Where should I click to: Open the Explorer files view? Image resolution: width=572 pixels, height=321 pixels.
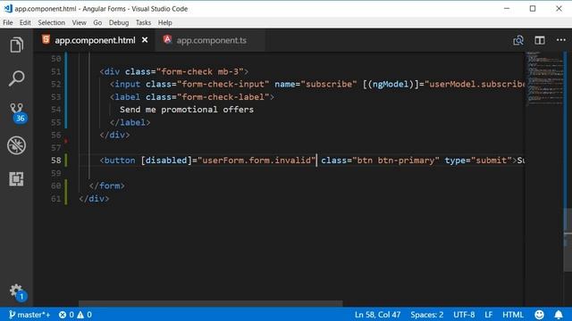[x=16, y=45]
